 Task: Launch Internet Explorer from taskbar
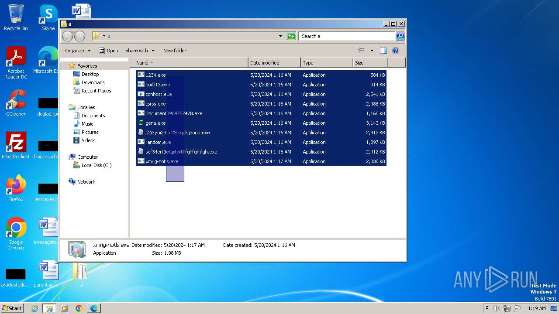[35, 308]
